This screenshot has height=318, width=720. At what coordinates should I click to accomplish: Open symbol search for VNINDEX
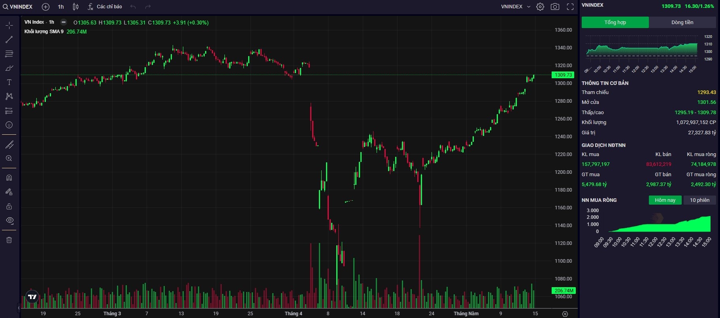(18, 7)
